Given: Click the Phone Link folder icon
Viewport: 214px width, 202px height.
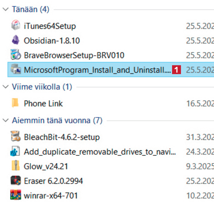Looking at the screenshot, I should coord(16,103).
